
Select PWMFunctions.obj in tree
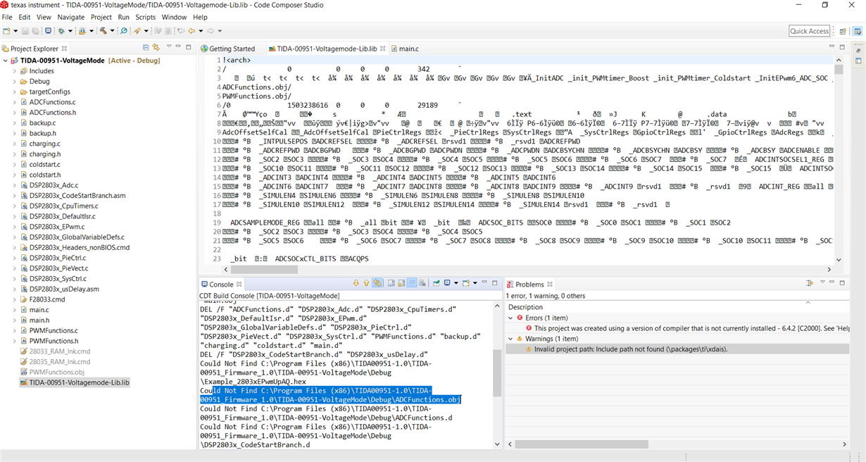click(56, 372)
